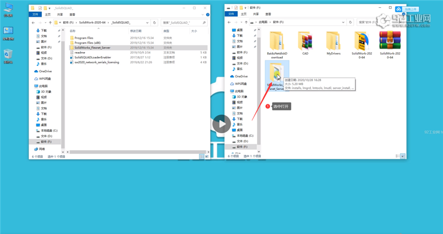Go up one level in _SolidSQUAD_ window
The width and height of the screenshot is (443, 234).
click(x=50, y=23)
